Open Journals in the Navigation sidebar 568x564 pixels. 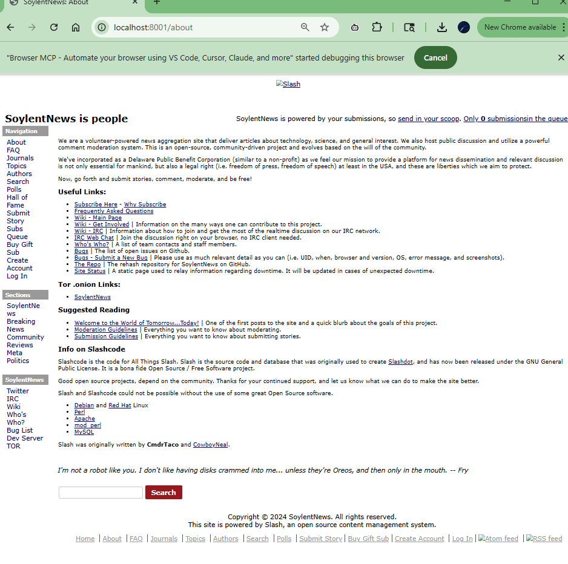20,158
